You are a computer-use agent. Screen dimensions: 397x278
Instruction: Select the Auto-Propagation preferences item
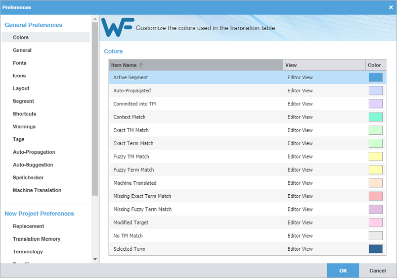point(34,152)
